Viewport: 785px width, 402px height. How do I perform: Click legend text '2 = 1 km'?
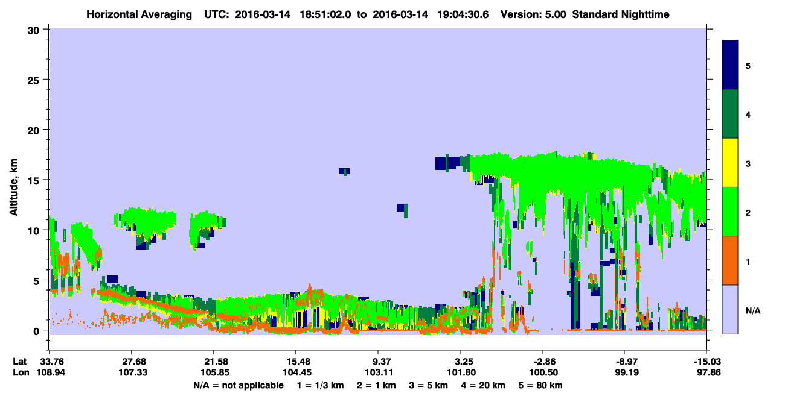pos(376,385)
